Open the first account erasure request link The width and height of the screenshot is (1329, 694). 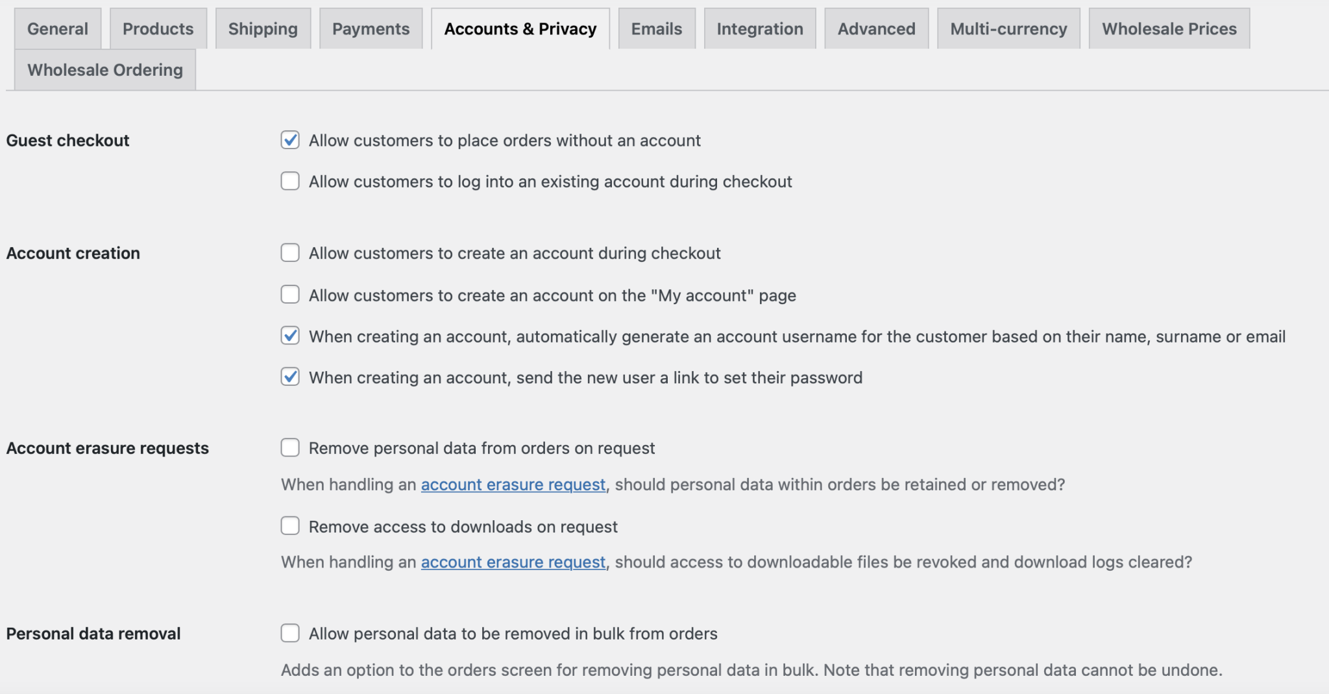513,485
